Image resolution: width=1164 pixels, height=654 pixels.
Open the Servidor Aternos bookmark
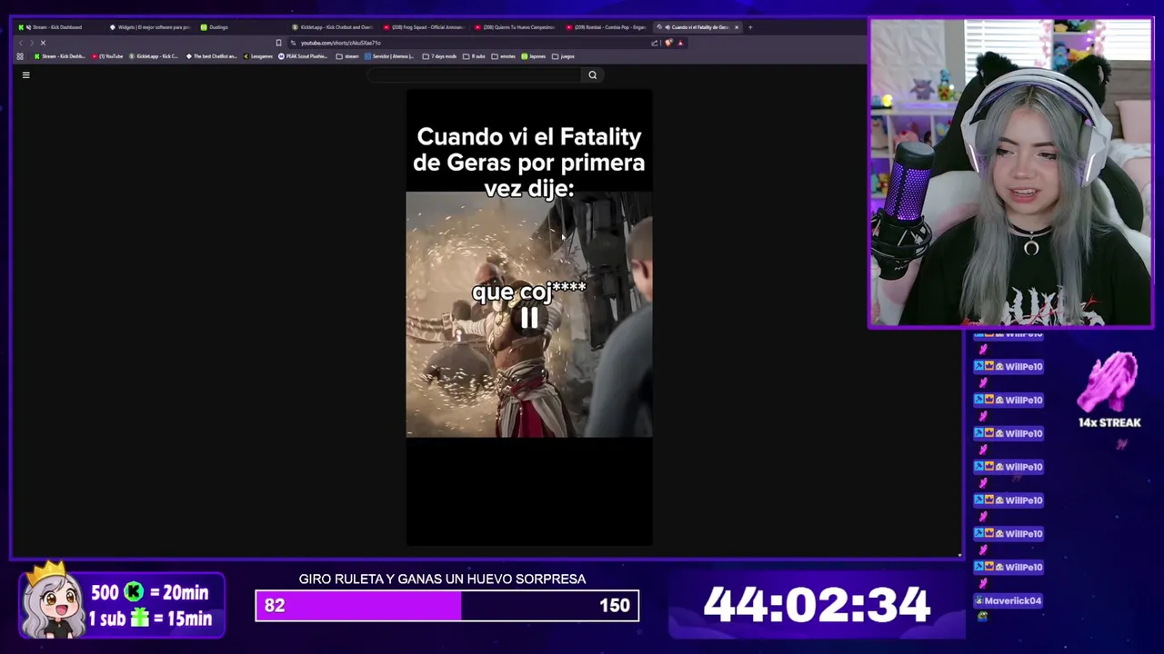point(389,56)
